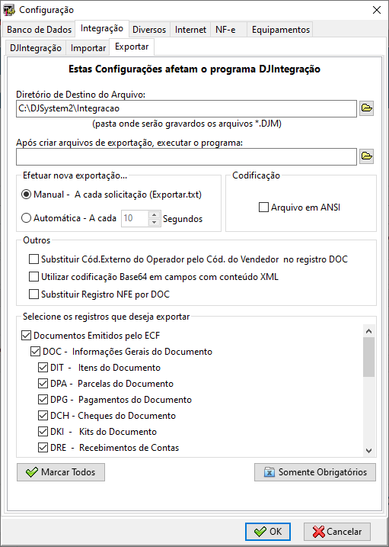Viewport: 389px width, 547px height.
Task: Uncheck DPG Pagamentos do Documento
Action: (43, 400)
